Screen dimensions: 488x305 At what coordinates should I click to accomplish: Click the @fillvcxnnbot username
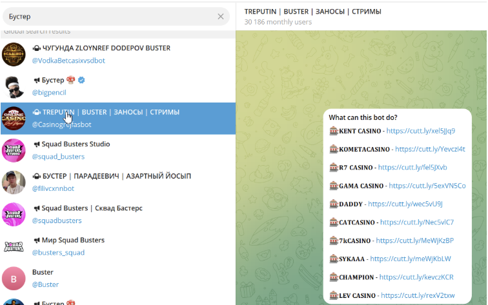pos(53,189)
